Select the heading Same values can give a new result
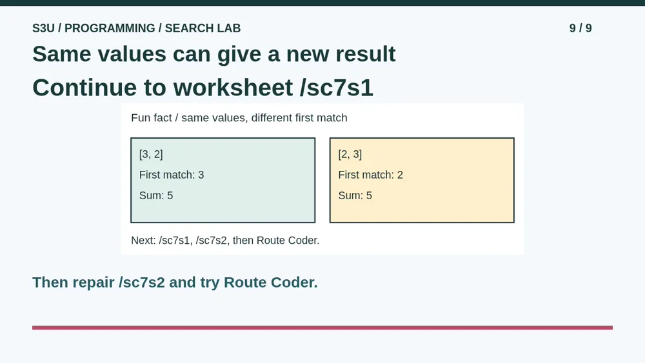The height and width of the screenshot is (363, 645). (x=214, y=54)
